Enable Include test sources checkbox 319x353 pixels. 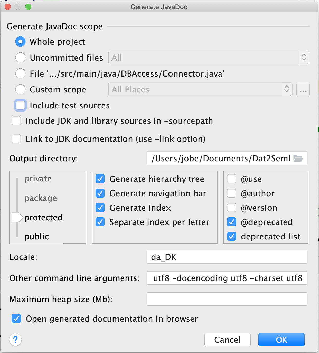pos(21,105)
